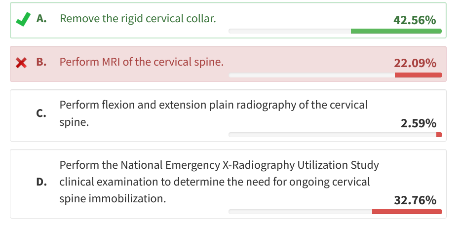Image resolution: width=461 pixels, height=225 pixels.
Task: Pick the flexion and extension radiography answer text
Action: (213, 113)
